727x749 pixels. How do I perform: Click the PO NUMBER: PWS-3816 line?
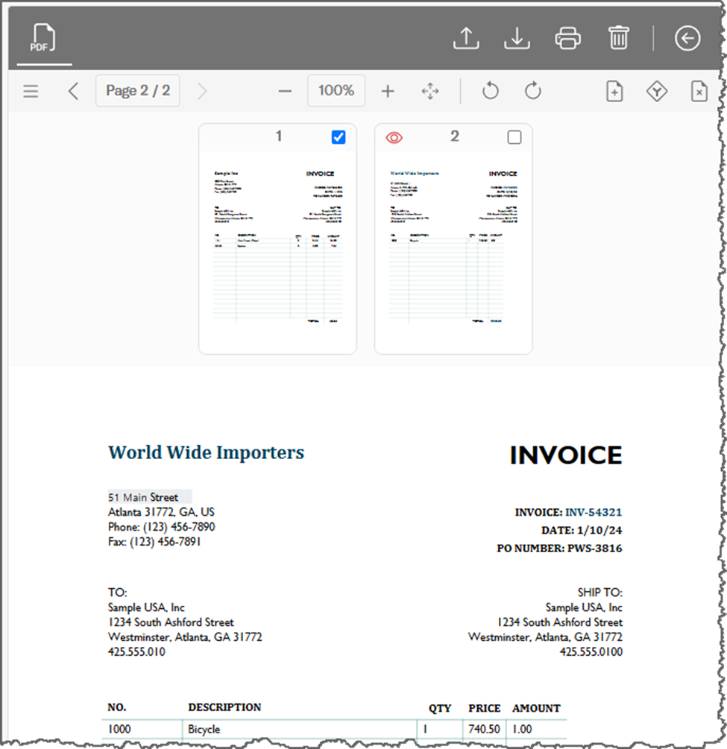[560, 549]
